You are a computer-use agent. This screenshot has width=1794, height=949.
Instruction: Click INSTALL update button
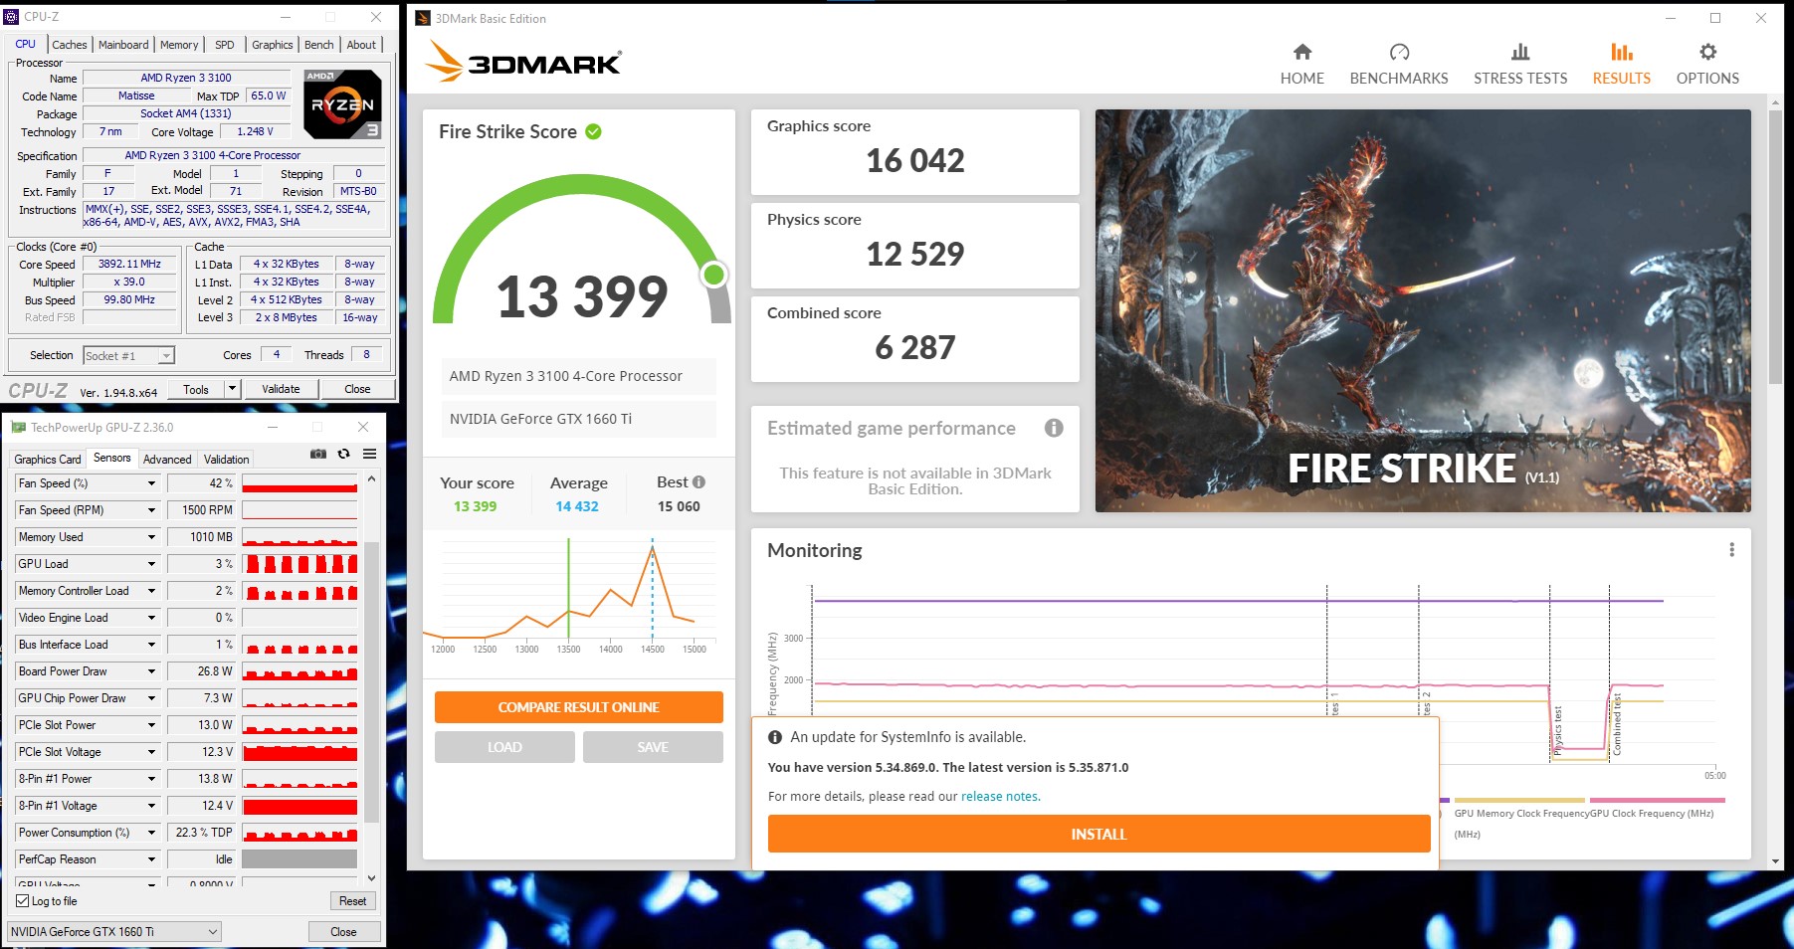[1098, 834]
